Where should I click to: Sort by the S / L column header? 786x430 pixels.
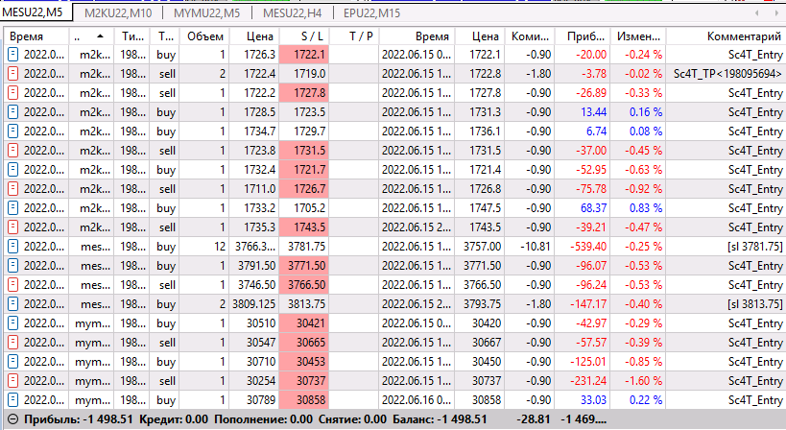click(x=304, y=36)
